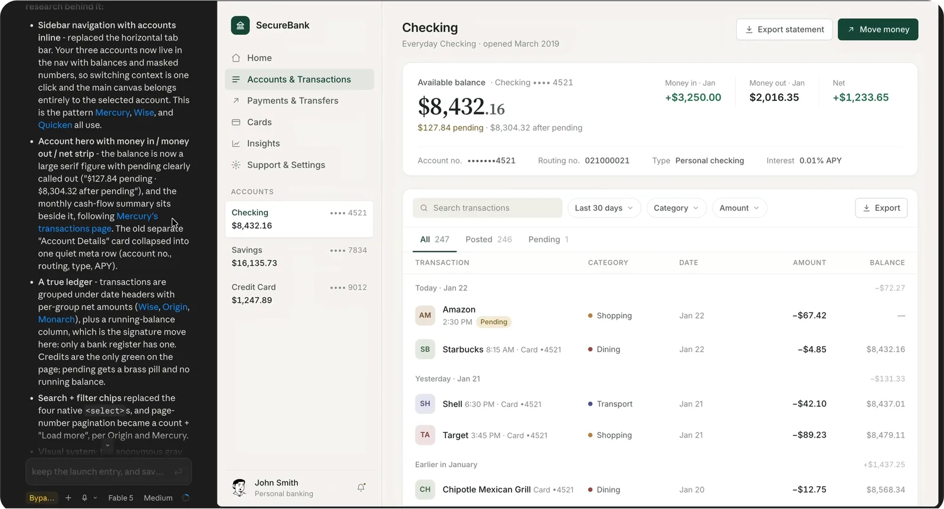Click the transactions Export button
The width and height of the screenshot is (944, 509).
(x=881, y=208)
